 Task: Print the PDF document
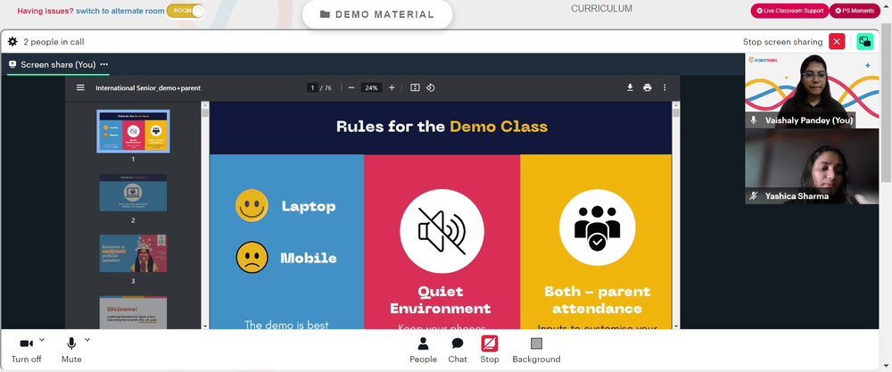647,87
